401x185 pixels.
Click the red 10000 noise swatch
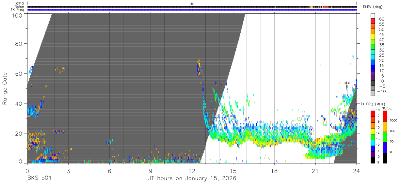[x=384, y=116]
